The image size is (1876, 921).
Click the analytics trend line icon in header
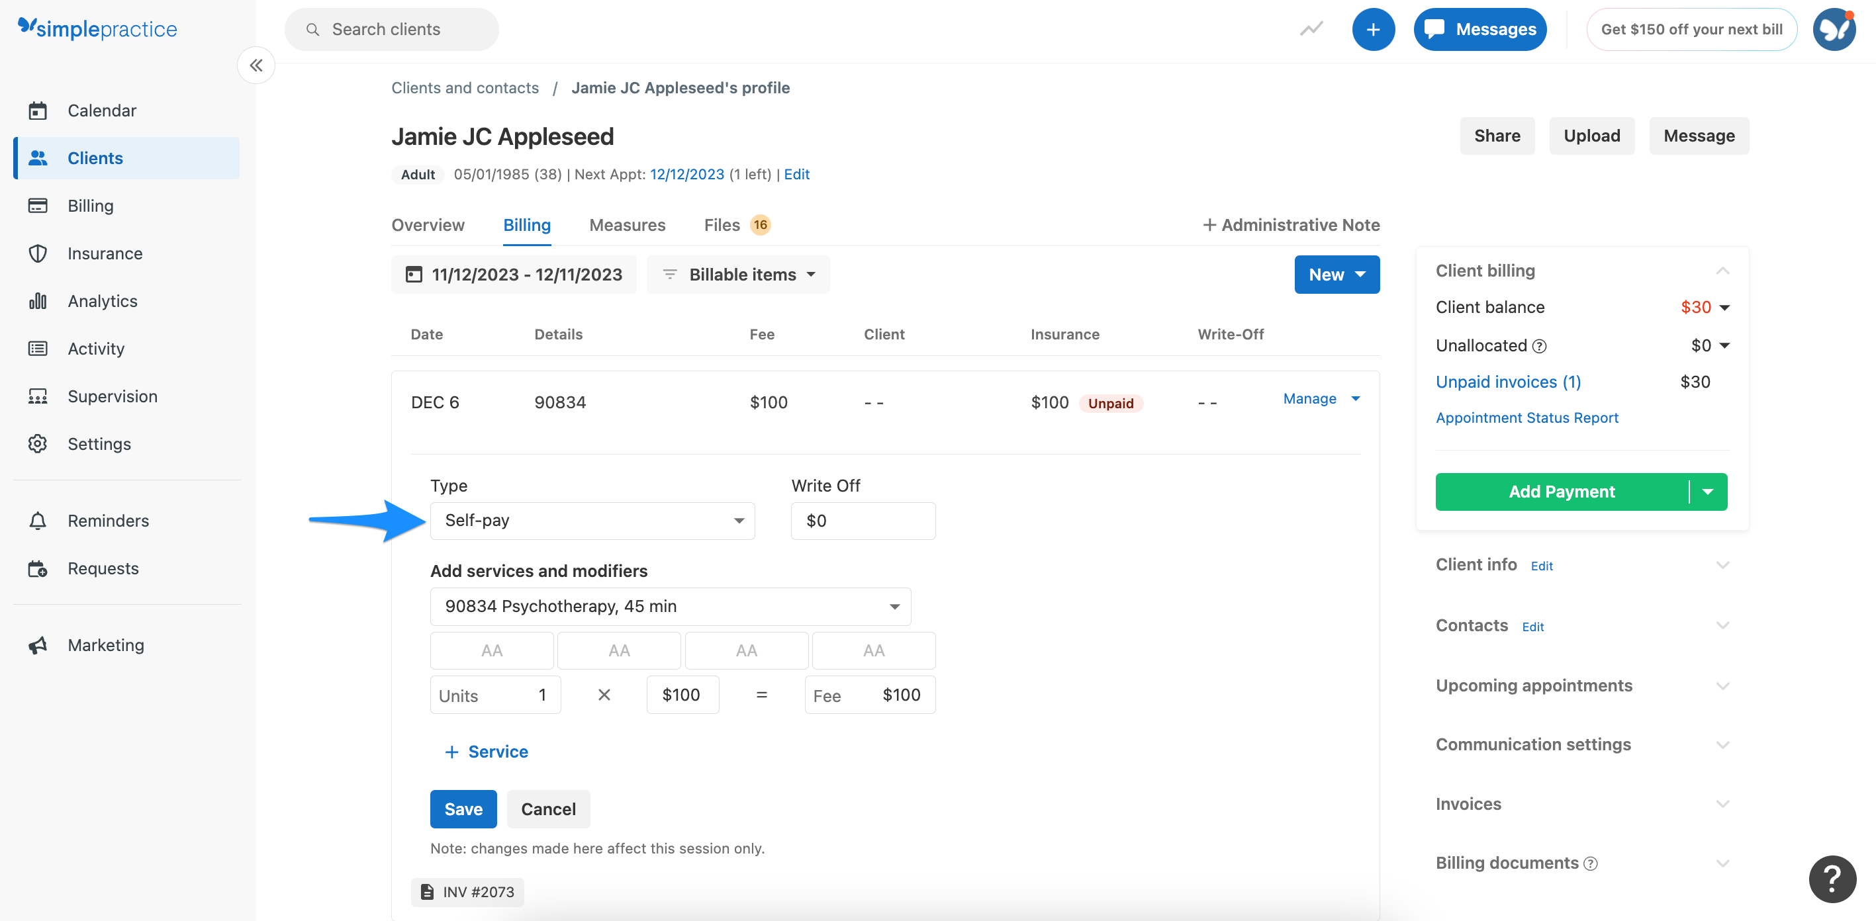1311,29
